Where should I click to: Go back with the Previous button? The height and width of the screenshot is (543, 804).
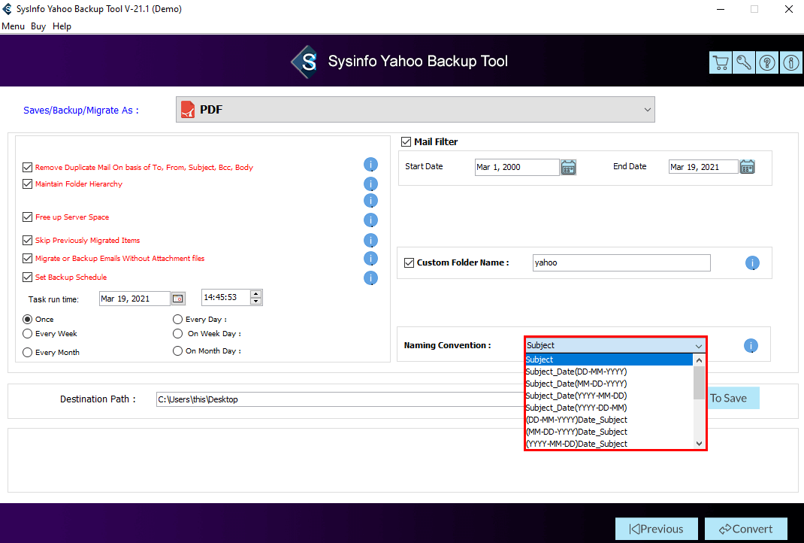656,529
